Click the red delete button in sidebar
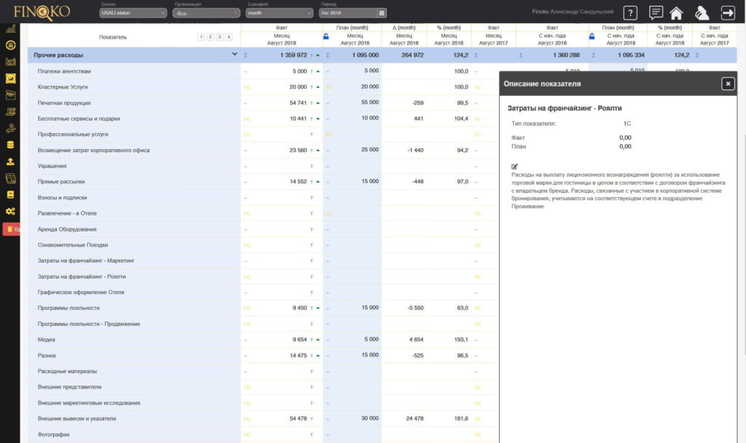The image size is (746, 443). pyautogui.click(x=12, y=229)
